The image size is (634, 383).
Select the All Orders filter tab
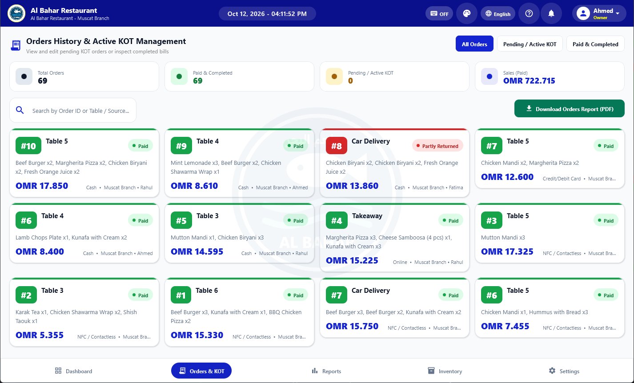pyautogui.click(x=474, y=44)
